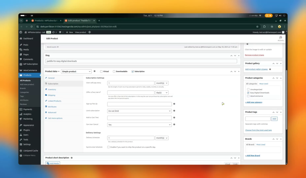Viewport: 306px width, 178px height.
Task: Open Media library in sidebar
Action: click(26, 50)
